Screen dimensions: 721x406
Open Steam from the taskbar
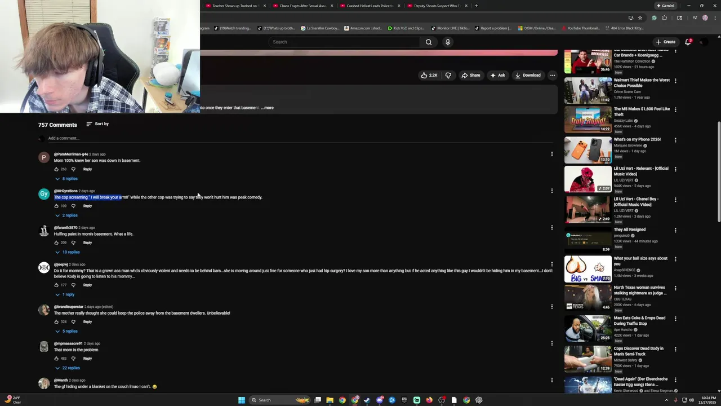click(367, 400)
